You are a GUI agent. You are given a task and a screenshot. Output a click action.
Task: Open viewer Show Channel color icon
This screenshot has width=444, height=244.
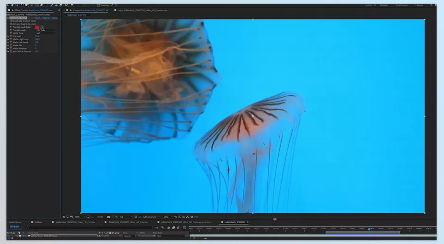click(117, 217)
